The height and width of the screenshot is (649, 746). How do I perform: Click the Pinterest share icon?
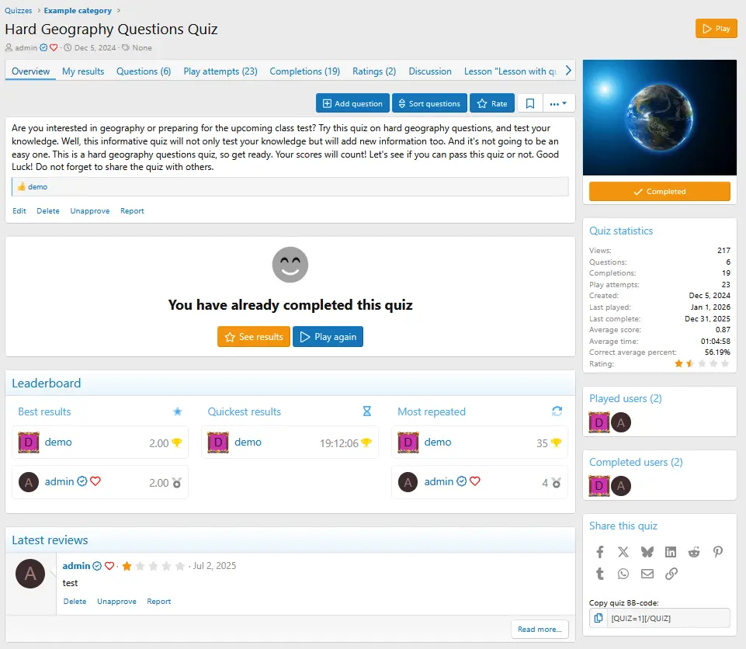pos(718,552)
